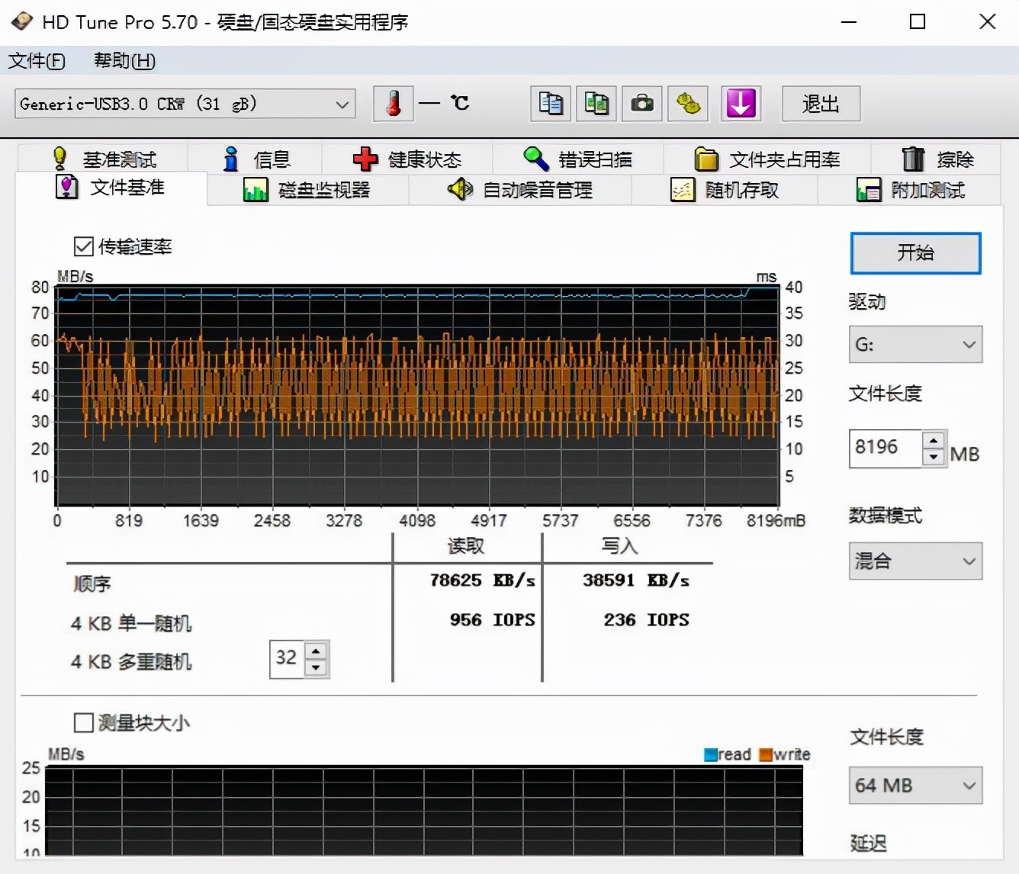The image size is (1019, 874).
Task: Select the trash icon on 擦除 tab
Action: (914, 159)
